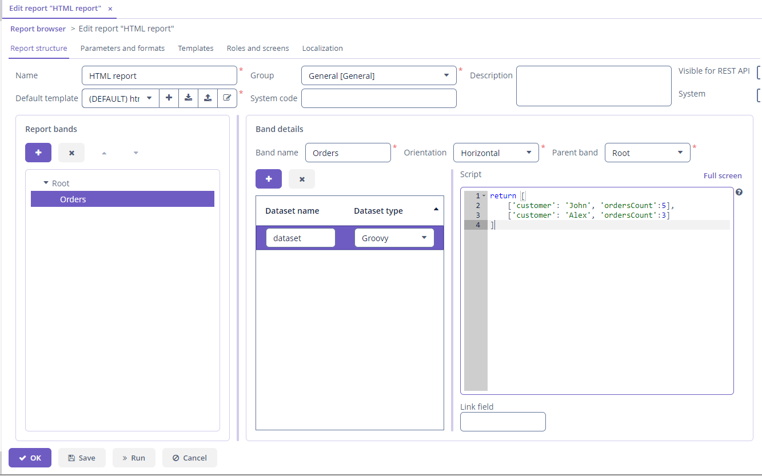
Task: Add a new report band
Action: click(x=38, y=153)
